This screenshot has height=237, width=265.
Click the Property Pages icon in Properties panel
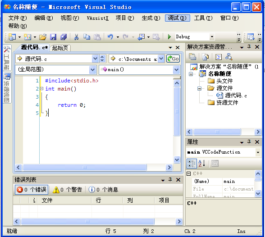[215, 164]
